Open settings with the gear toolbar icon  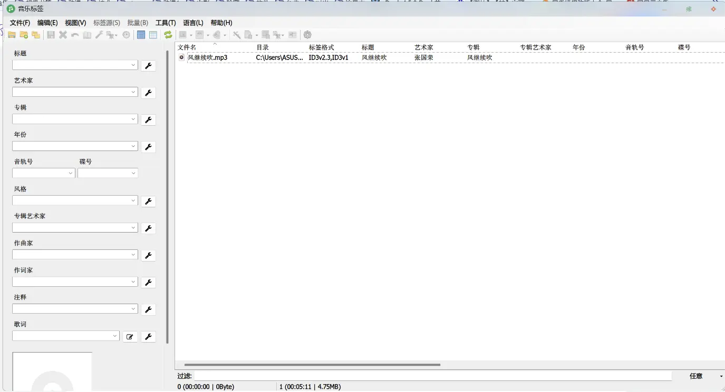pyautogui.click(x=307, y=35)
